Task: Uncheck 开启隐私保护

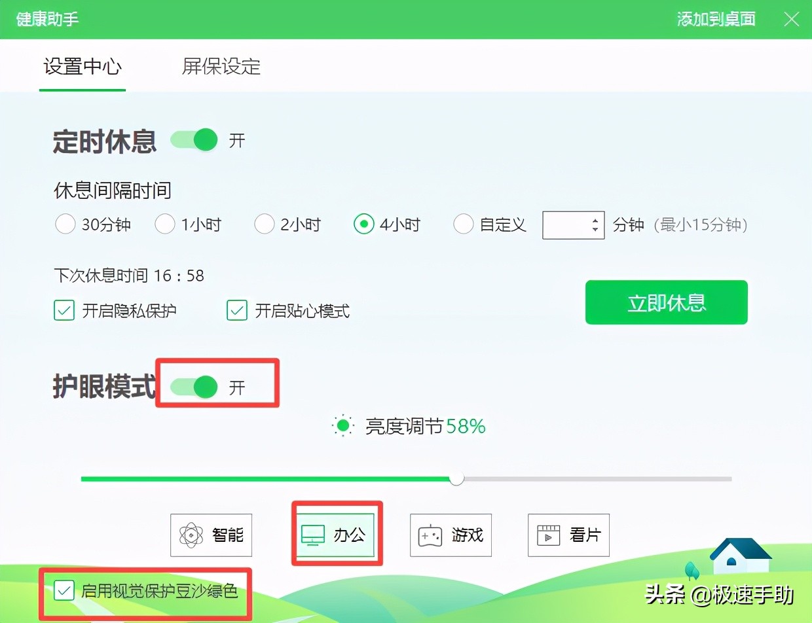Action: (x=64, y=310)
